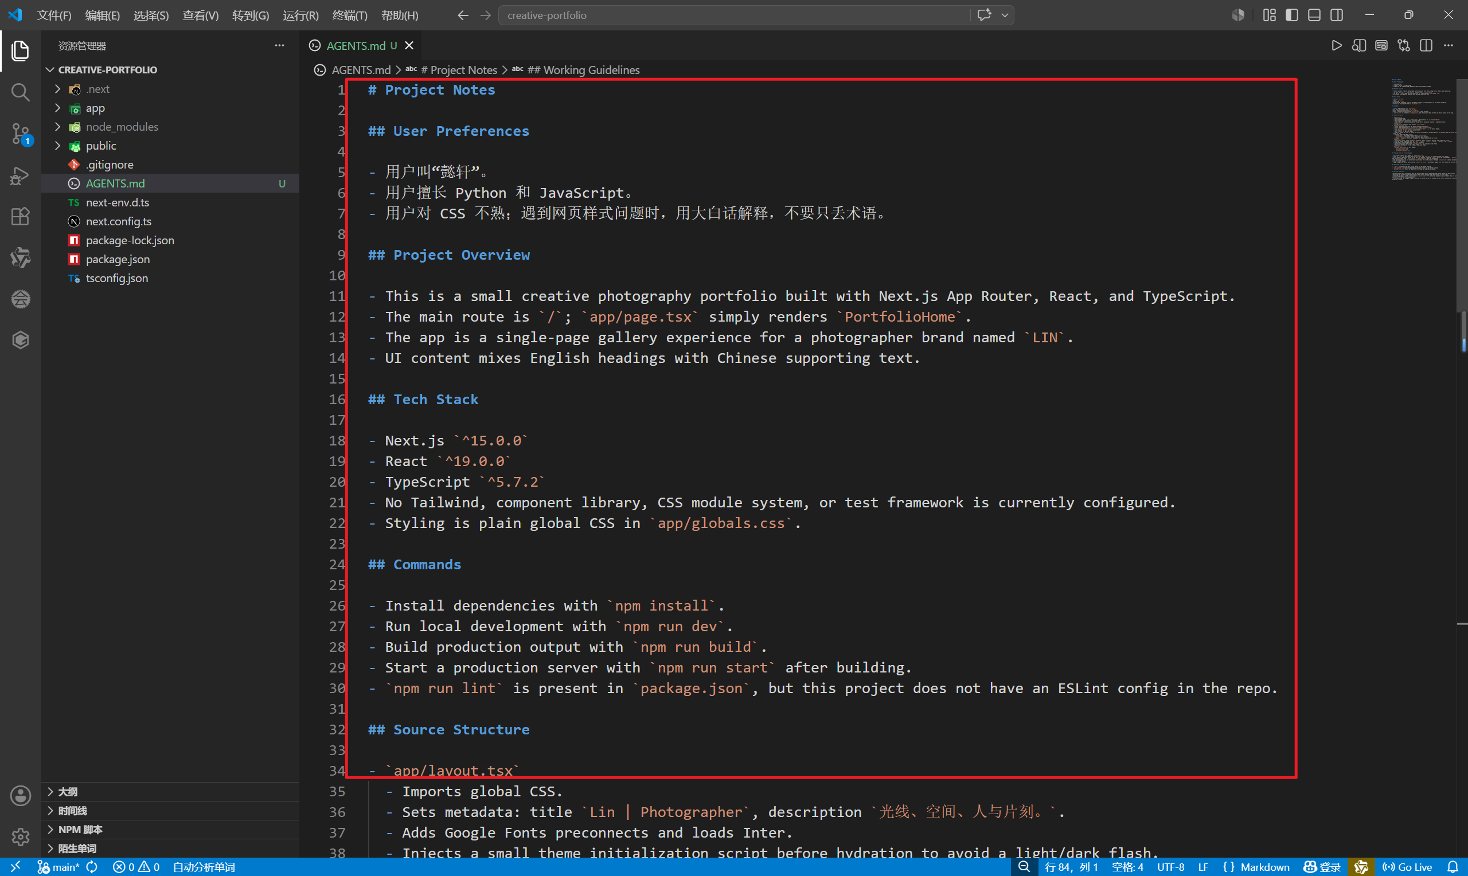Open the Accounts icon in the activity bar
The width and height of the screenshot is (1468, 876).
click(x=20, y=796)
